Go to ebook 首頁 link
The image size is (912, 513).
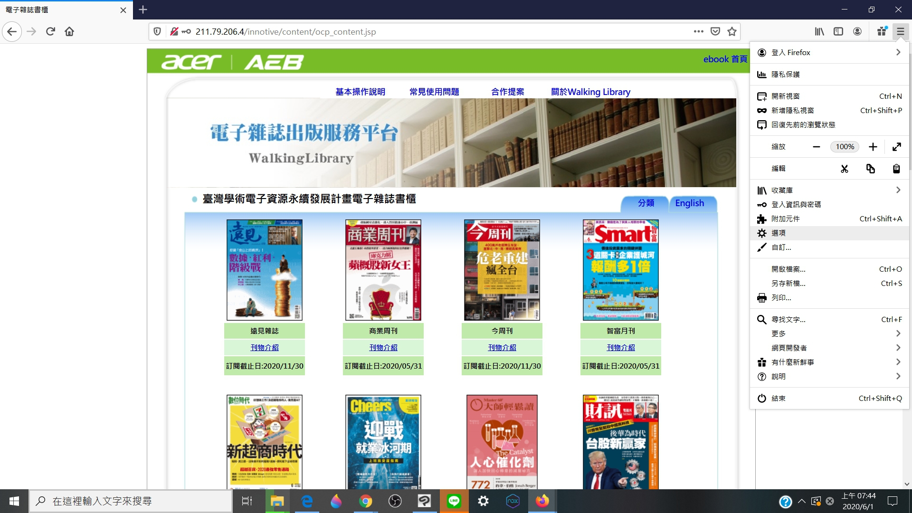click(725, 59)
